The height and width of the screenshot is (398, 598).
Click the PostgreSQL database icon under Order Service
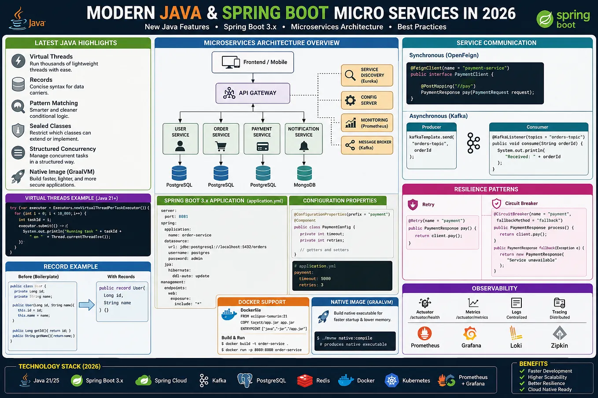[x=221, y=173]
